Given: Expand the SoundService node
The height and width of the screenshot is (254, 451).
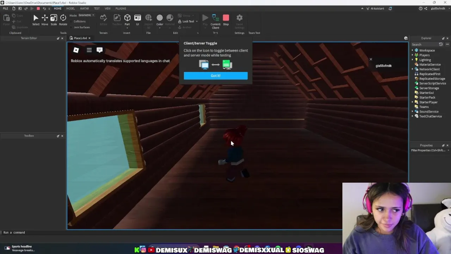Looking at the screenshot, I should point(413,111).
